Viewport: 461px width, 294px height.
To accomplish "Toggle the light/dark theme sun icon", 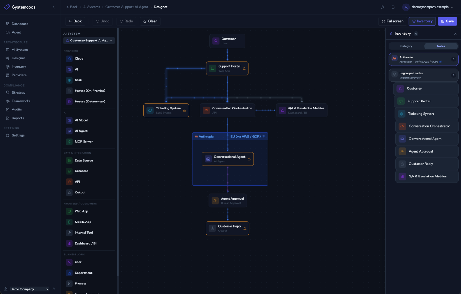I will point(383,7).
